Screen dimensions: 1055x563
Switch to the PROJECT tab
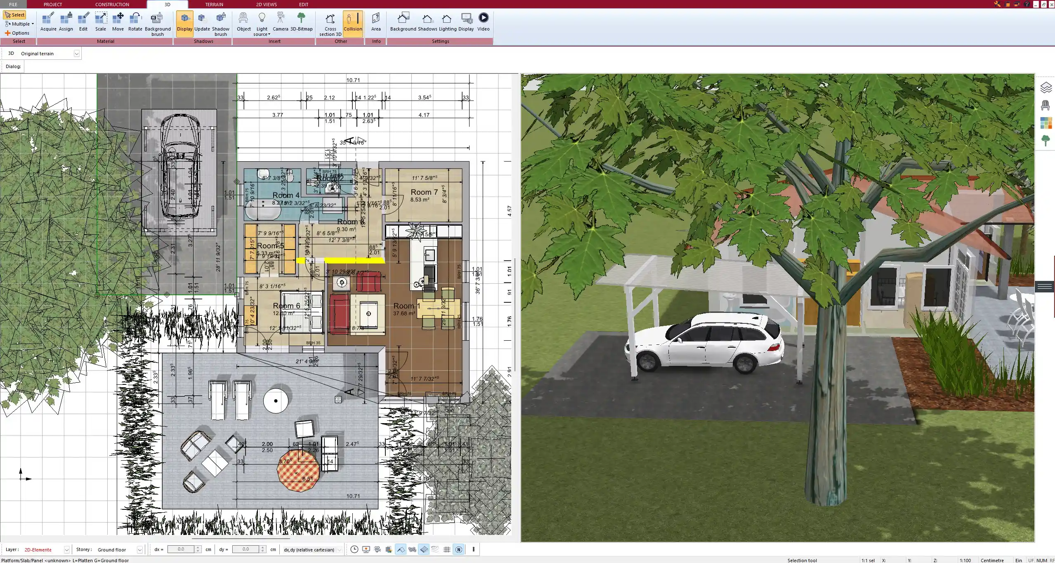[x=53, y=4]
